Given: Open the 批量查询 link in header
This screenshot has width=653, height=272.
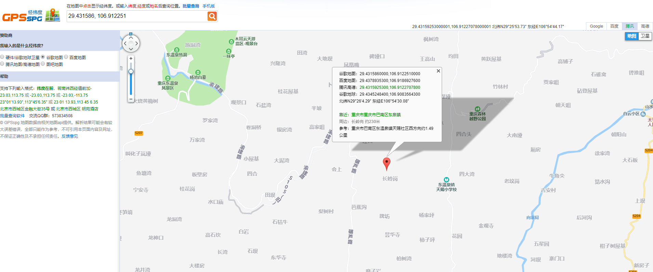Looking at the screenshot, I should (x=191, y=6).
